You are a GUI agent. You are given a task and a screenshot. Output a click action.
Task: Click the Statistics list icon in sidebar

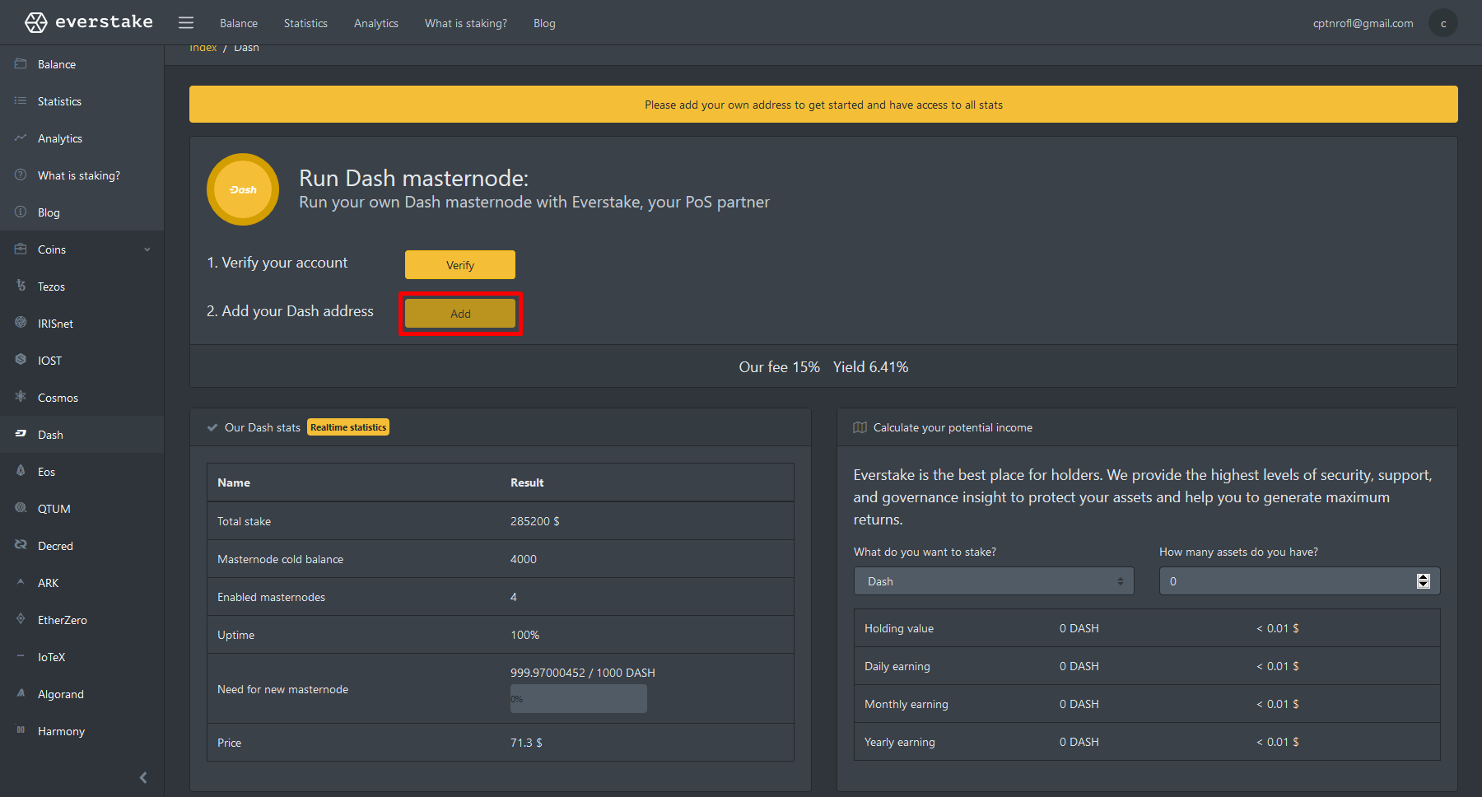pyautogui.click(x=21, y=100)
